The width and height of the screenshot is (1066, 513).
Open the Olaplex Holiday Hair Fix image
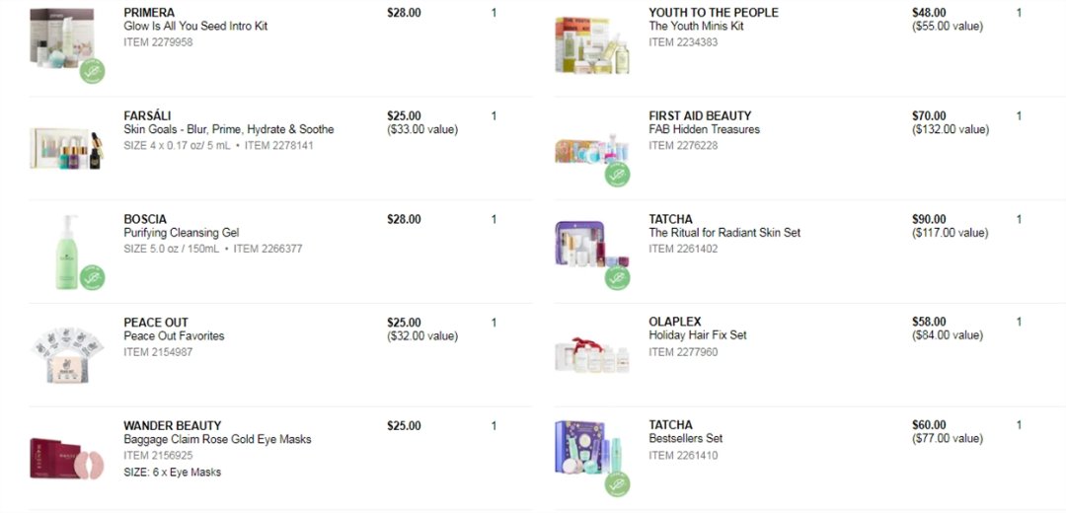coord(592,353)
